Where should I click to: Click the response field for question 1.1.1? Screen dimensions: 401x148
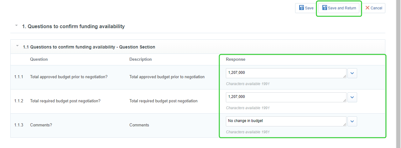[285, 73]
